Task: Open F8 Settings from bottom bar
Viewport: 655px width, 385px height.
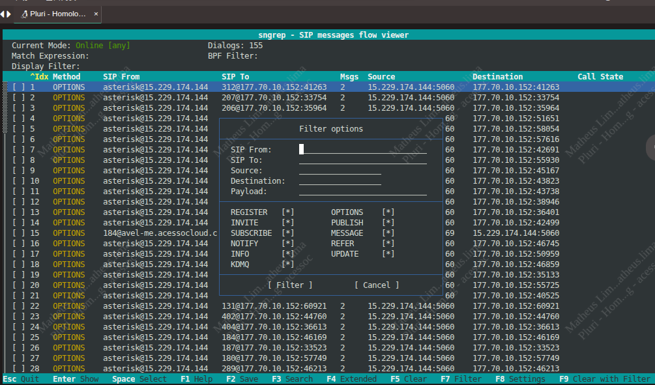Action: click(519, 379)
